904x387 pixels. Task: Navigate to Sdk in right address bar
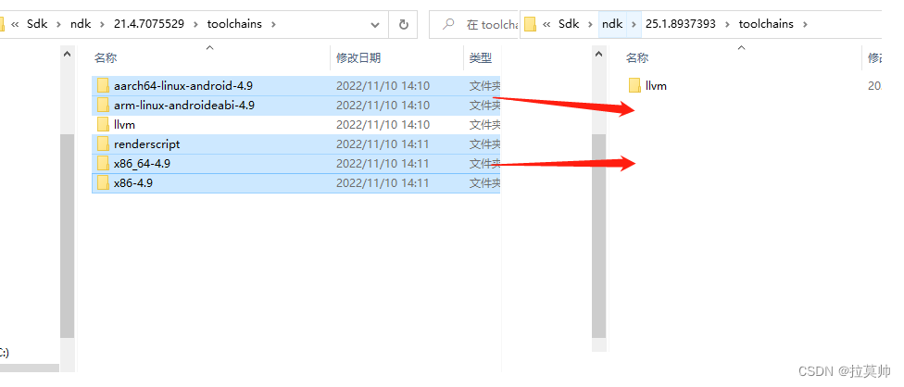[569, 24]
